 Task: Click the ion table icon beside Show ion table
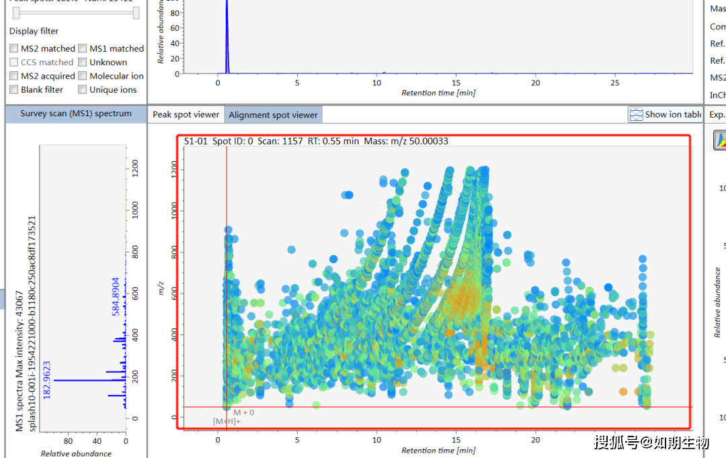pos(636,114)
